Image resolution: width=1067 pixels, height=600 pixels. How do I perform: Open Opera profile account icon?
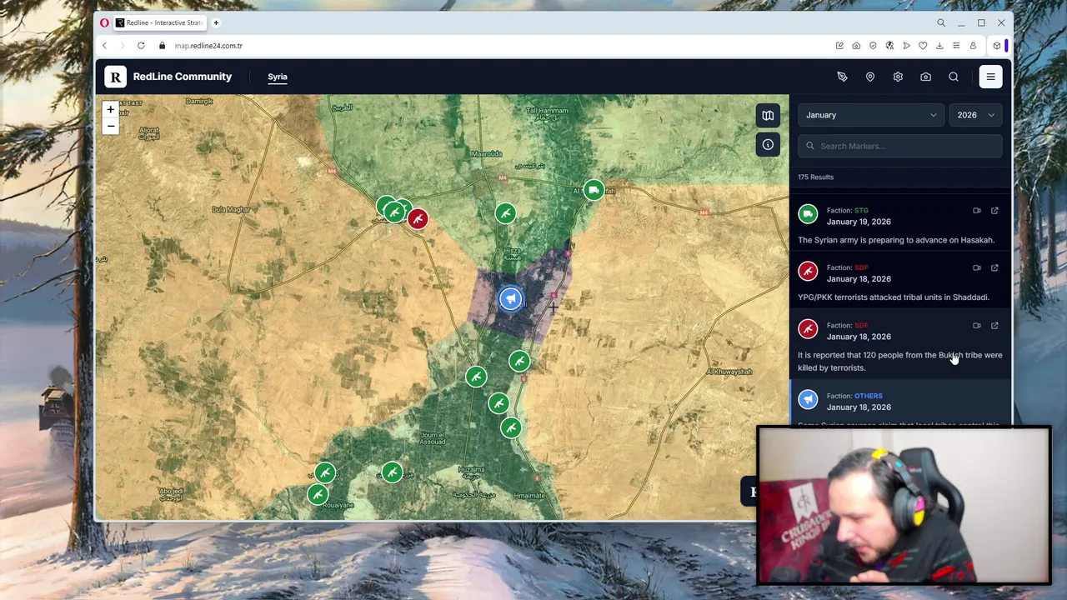point(973,46)
